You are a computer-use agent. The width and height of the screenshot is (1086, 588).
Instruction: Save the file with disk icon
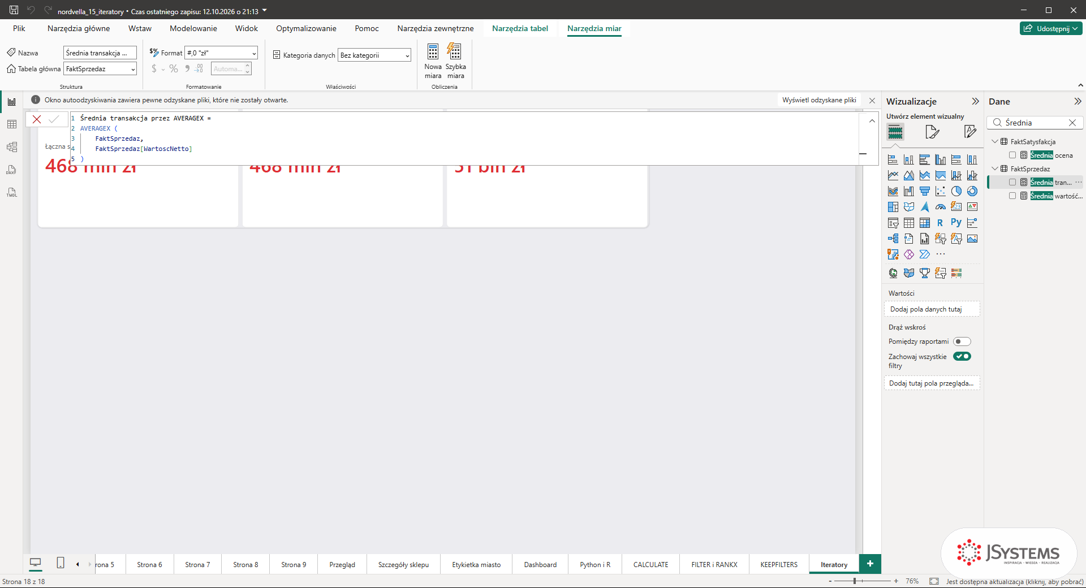[x=14, y=10]
